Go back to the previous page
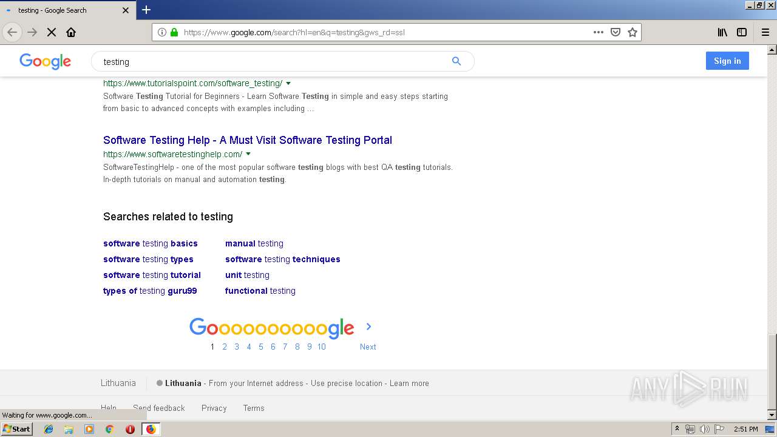 pyautogui.click(x=12, y=32)
